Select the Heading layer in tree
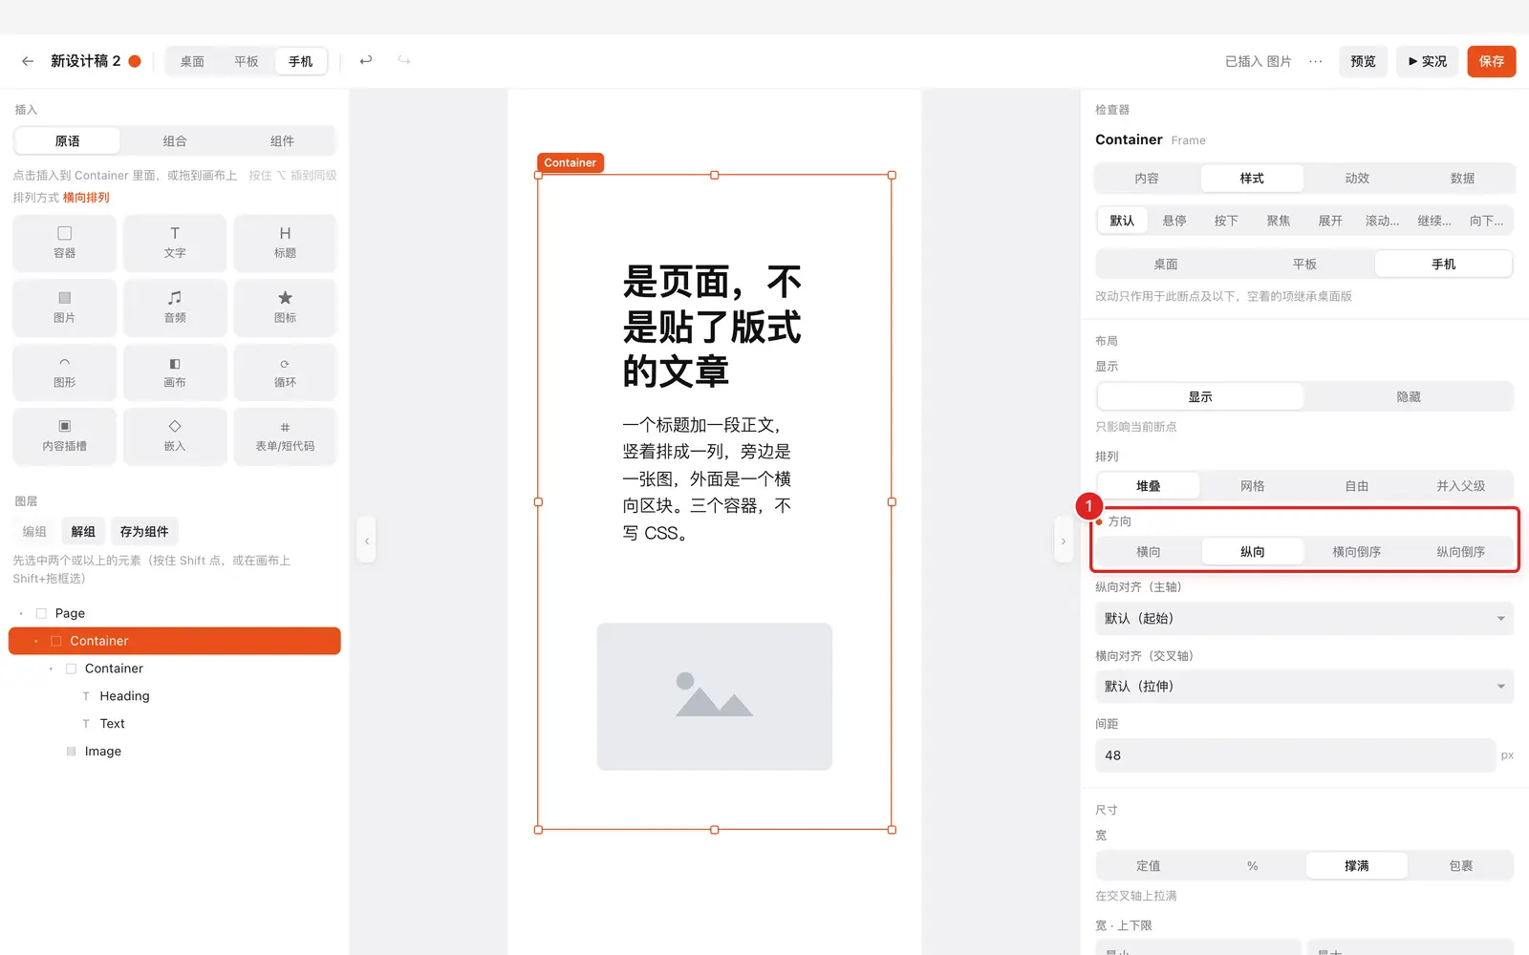Viewport: 1529px width, 955px height. coord(125,696)
